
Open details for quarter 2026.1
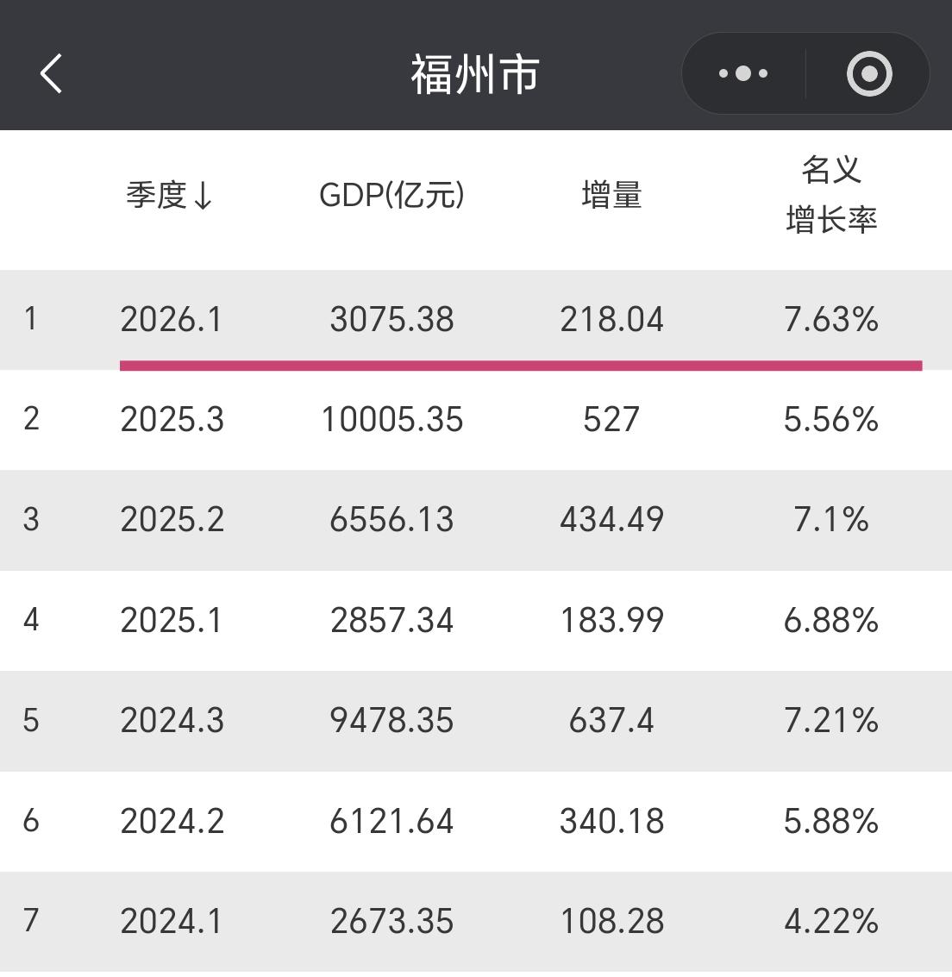click(172, 320)
